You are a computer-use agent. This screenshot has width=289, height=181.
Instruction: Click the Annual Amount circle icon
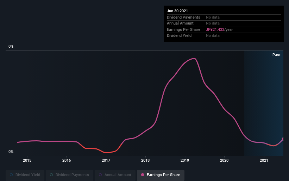[100, 175]
